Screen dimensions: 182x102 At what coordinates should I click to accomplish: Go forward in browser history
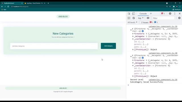[x=5, y=7]
